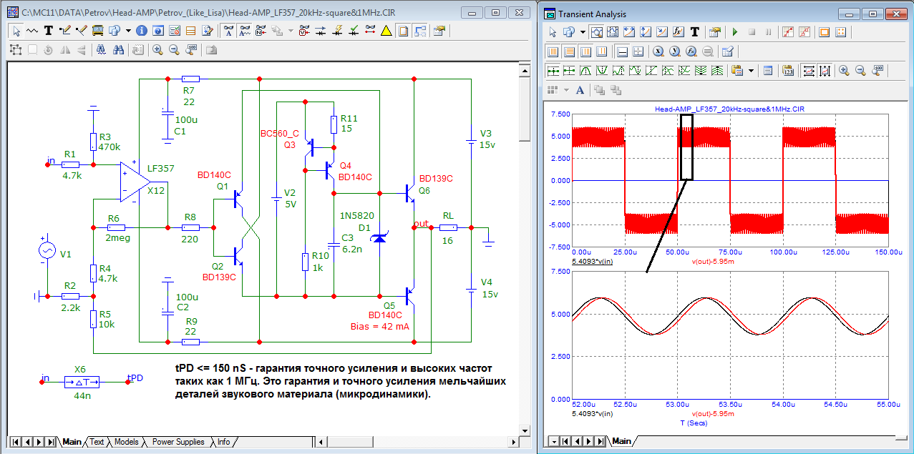
Task: Switch to the Models tab
Action: (x=126, y=442)
